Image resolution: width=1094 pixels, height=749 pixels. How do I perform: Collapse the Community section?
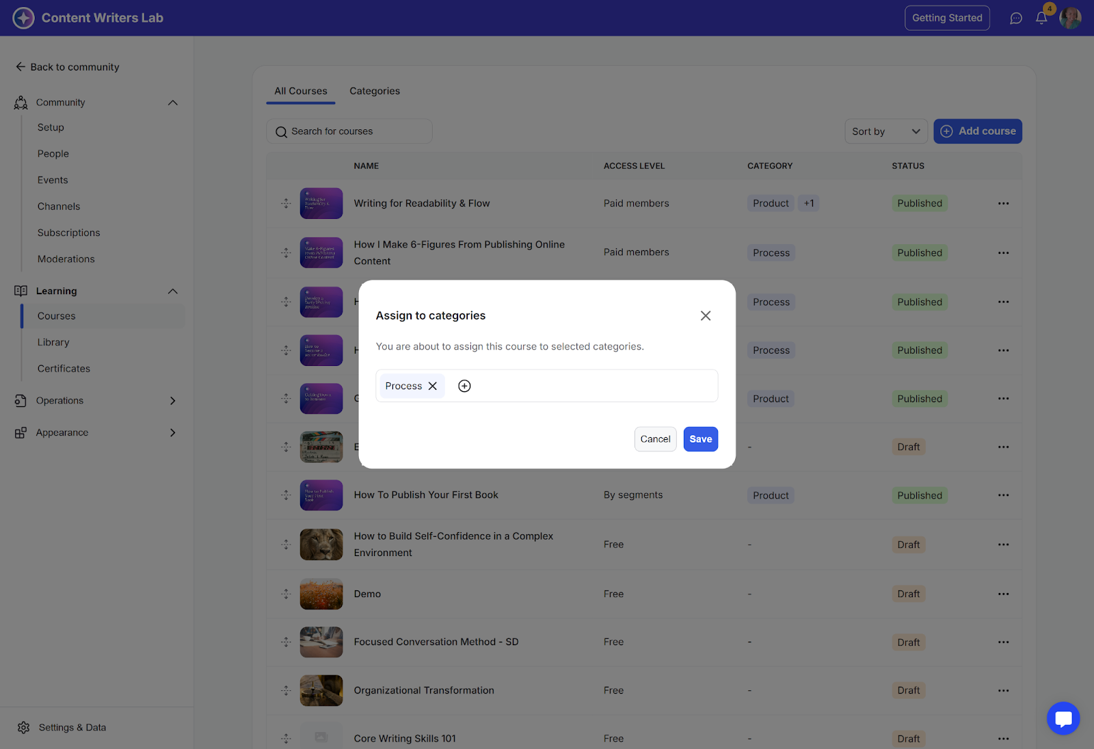point(172,103)
